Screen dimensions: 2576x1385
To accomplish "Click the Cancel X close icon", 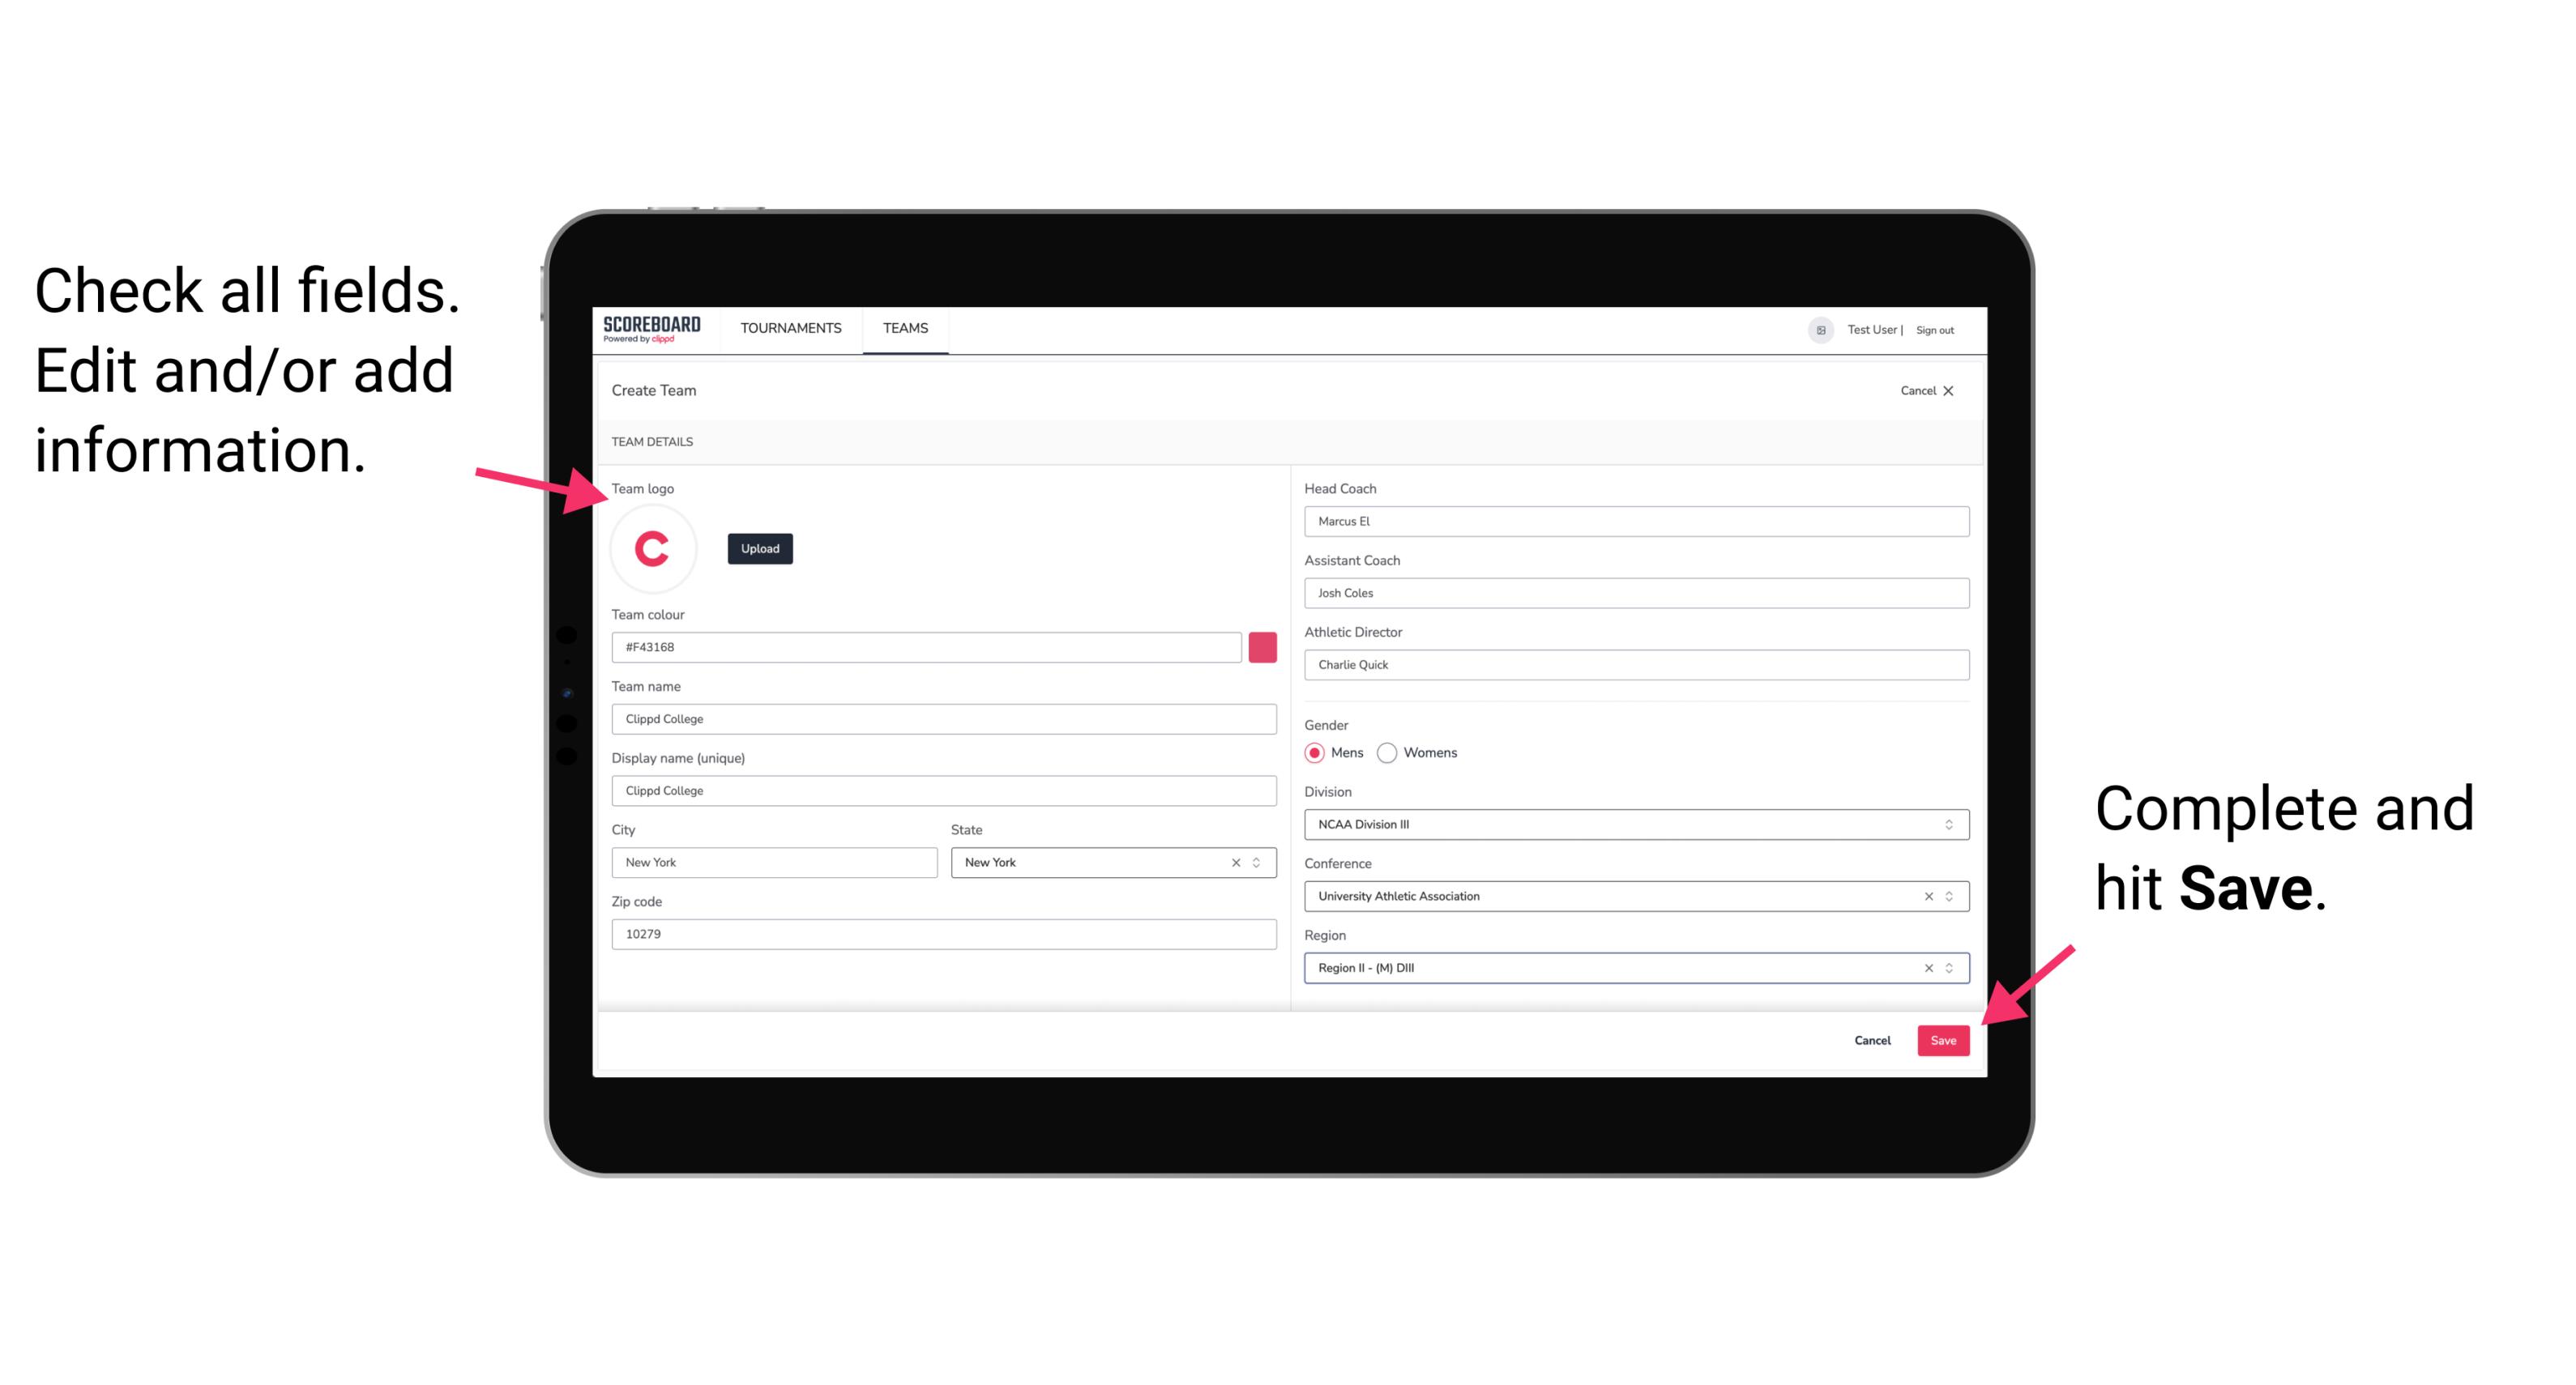I will click(1951, 389).
